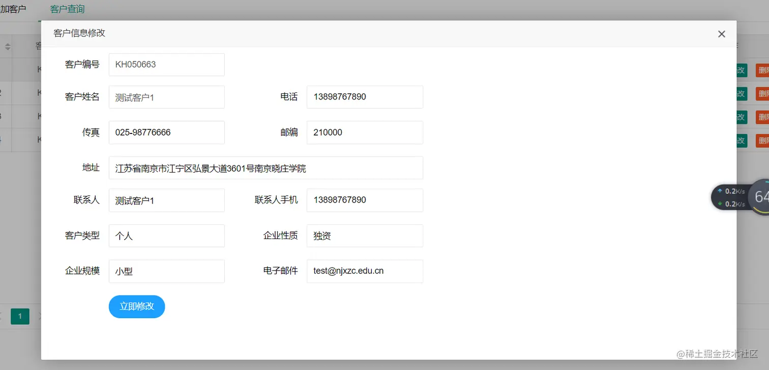Click the 电子邮件 label text
This screenshot has height=370, width=769.
click(x=280, y=271)
